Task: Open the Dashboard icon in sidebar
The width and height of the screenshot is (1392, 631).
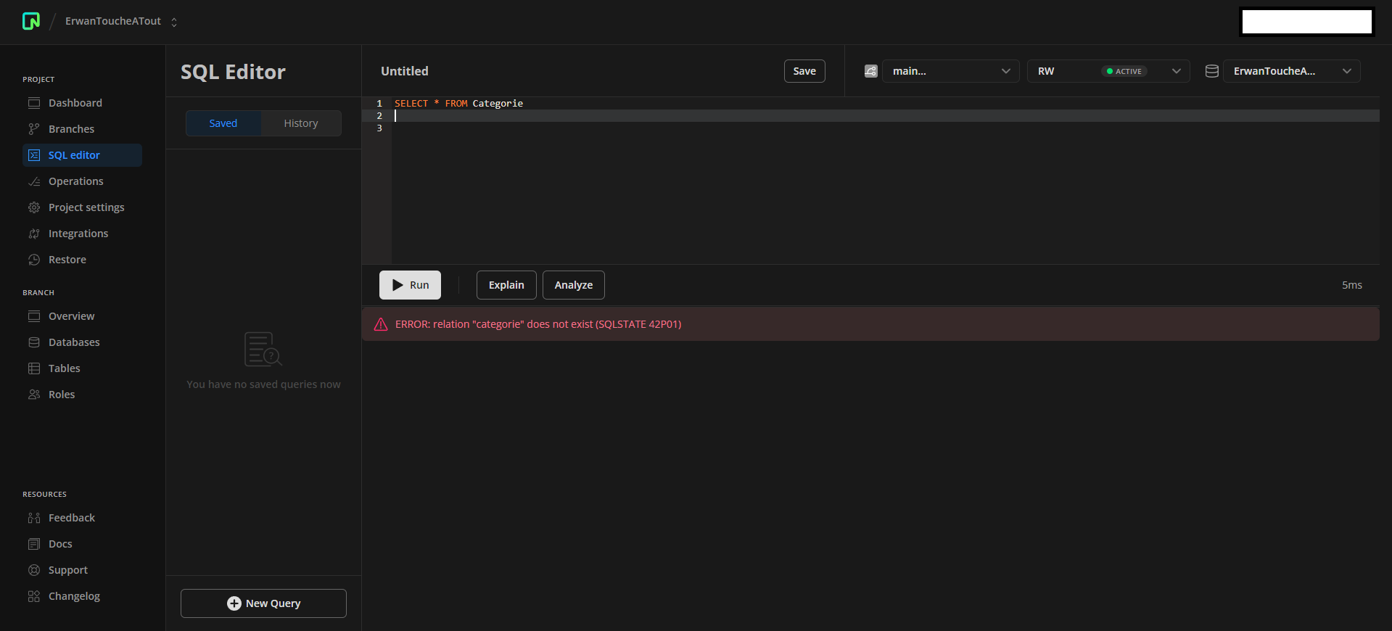Action: pos(34,103)
